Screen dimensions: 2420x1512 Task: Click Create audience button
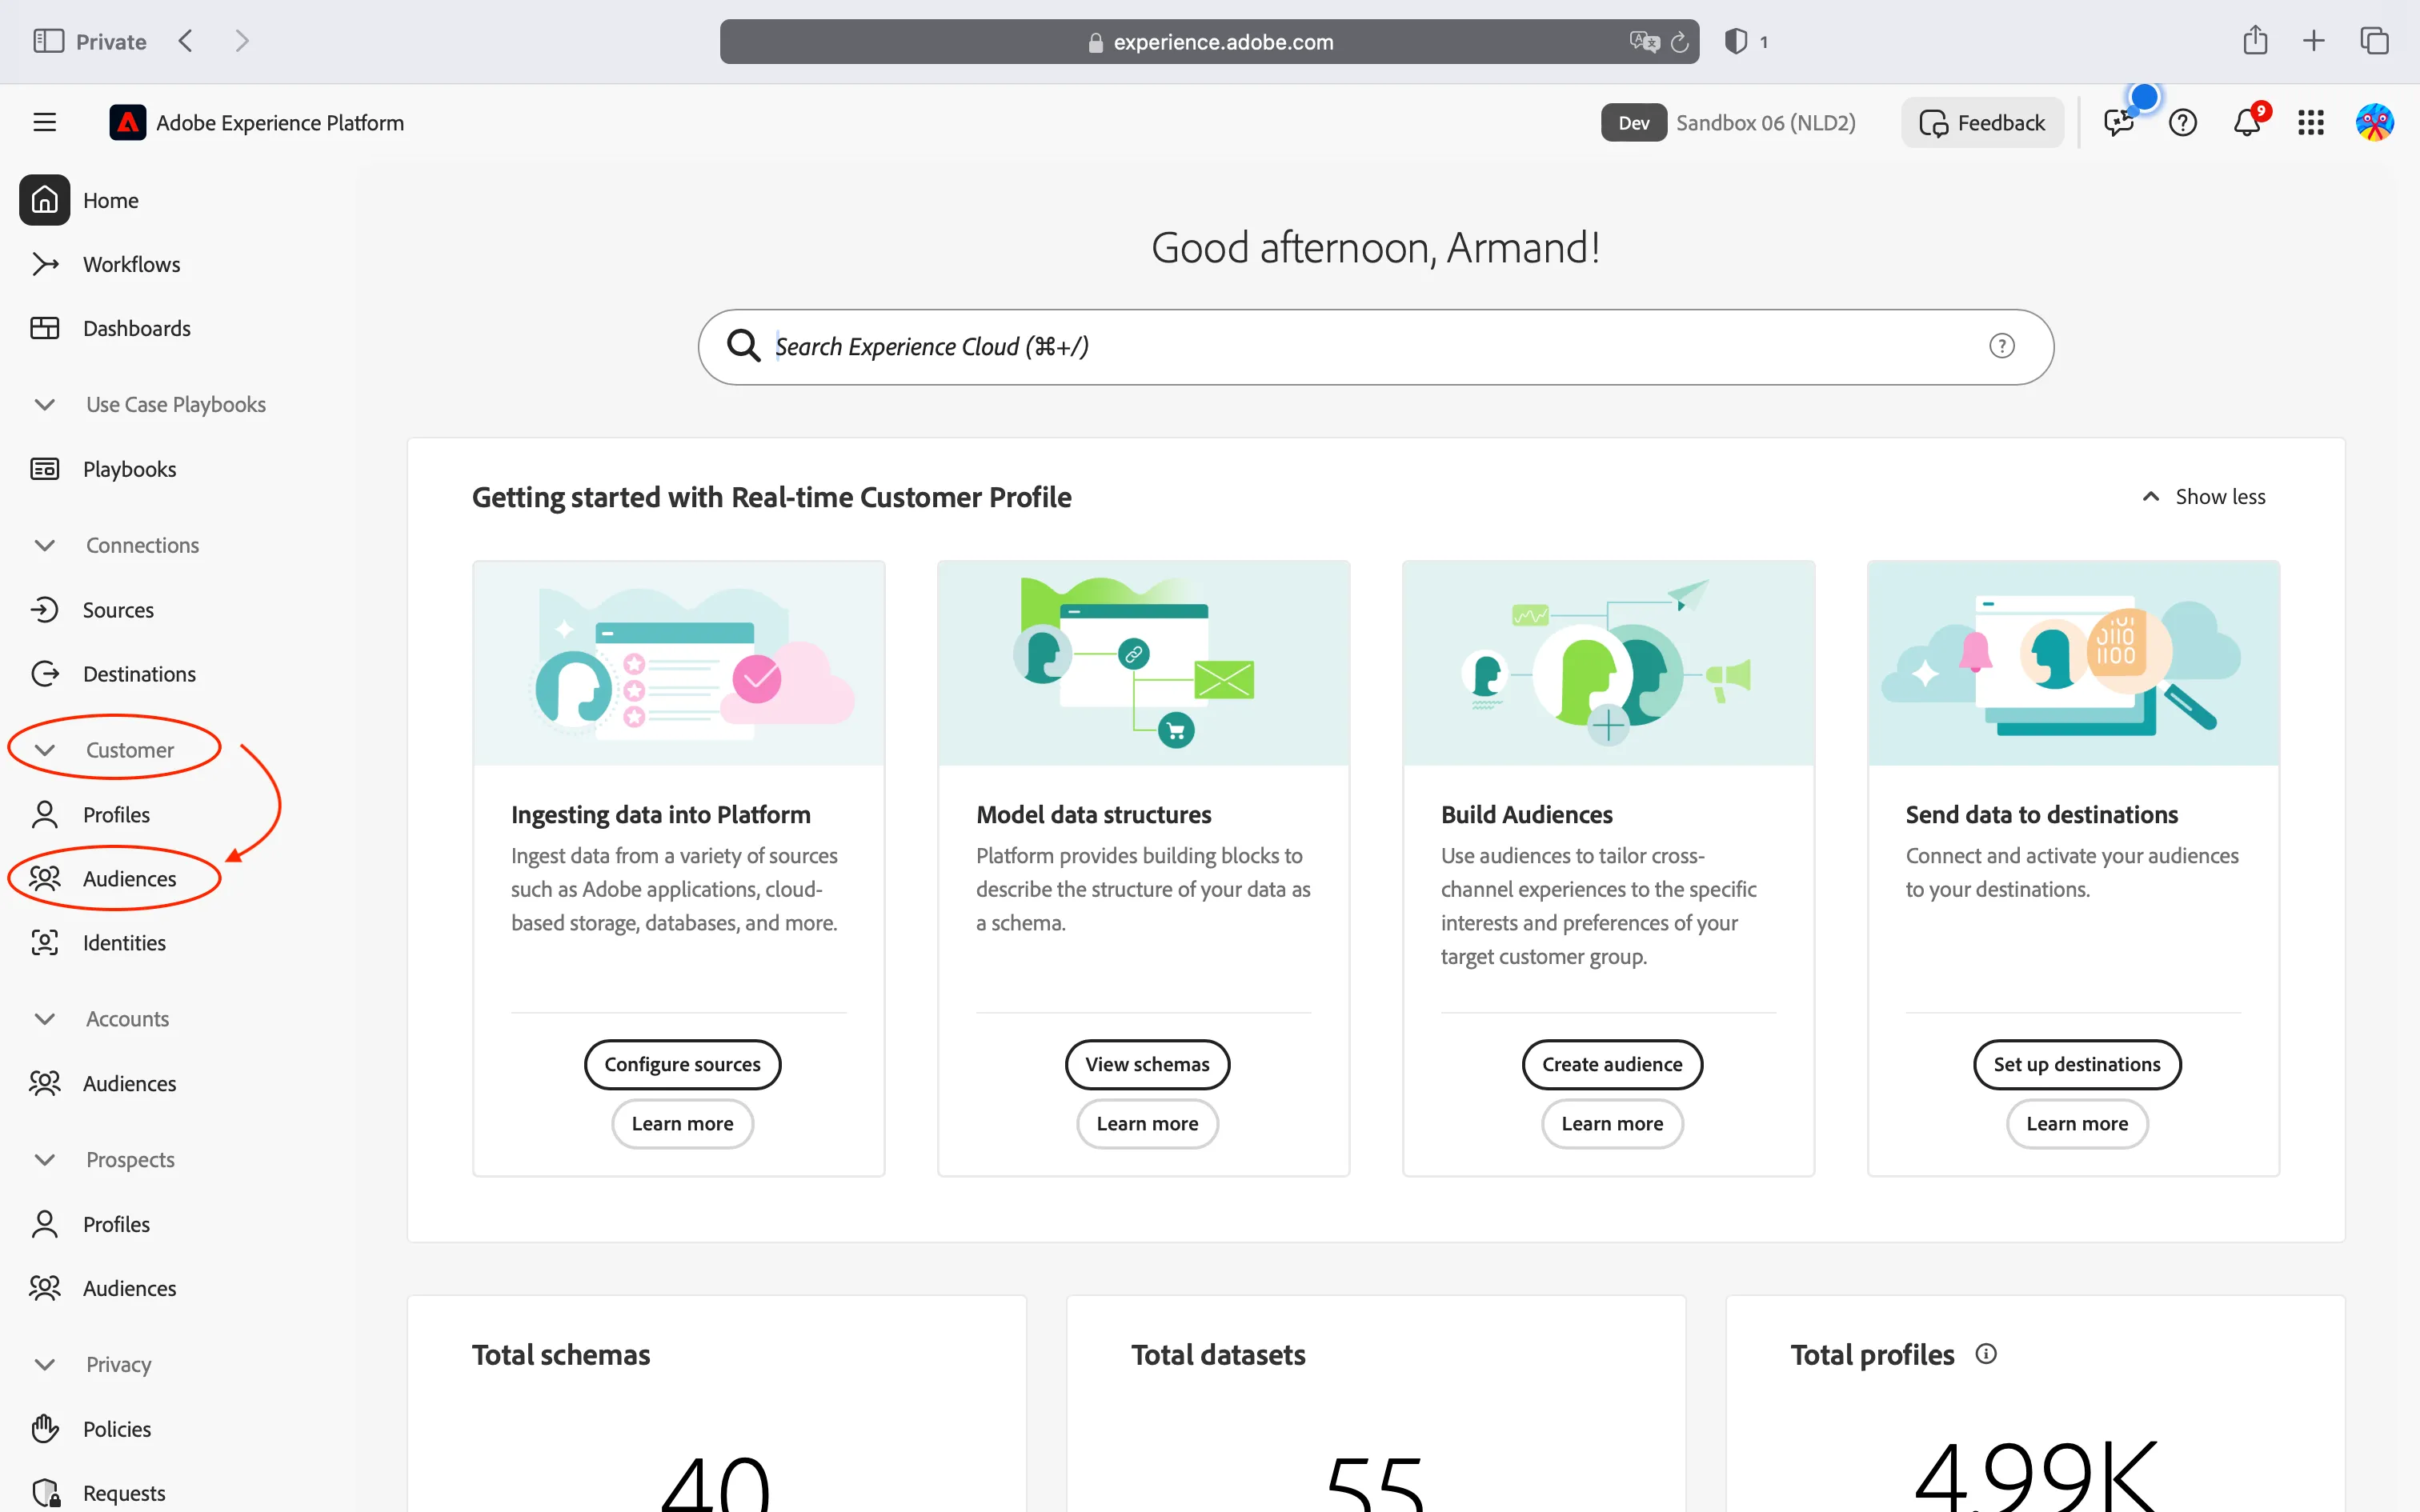click(1612, 1064)
